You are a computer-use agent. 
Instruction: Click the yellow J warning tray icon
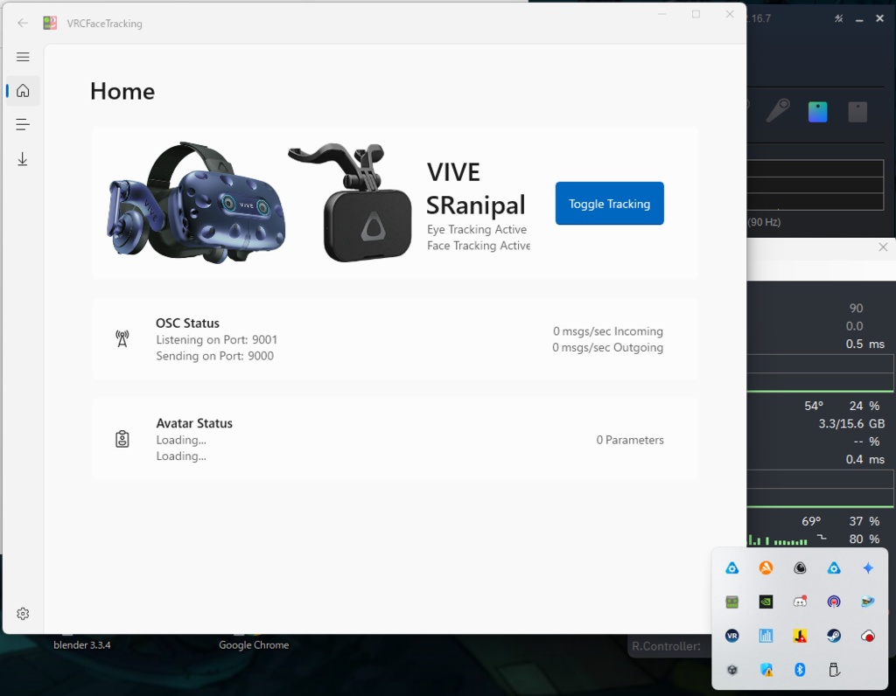(x=800, y=636)
